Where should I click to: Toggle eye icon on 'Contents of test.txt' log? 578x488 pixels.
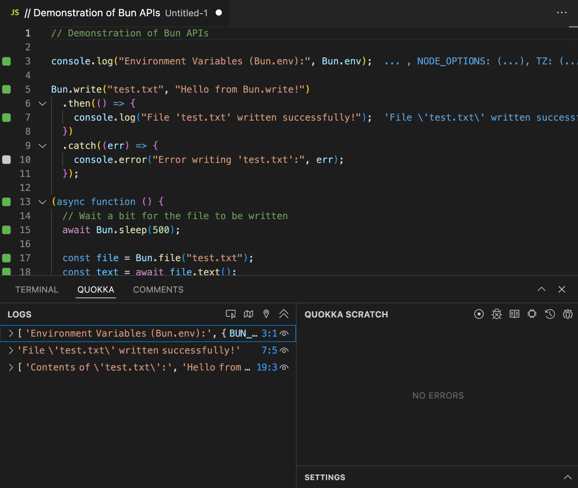click(x=284, y=367)
